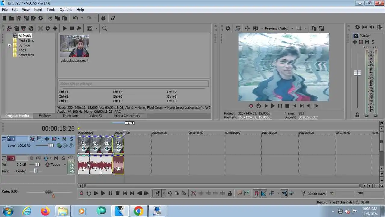Screen dimensions: 385x217
Task: Click the Record button in the timeline transport
Action: click(82, 193)
